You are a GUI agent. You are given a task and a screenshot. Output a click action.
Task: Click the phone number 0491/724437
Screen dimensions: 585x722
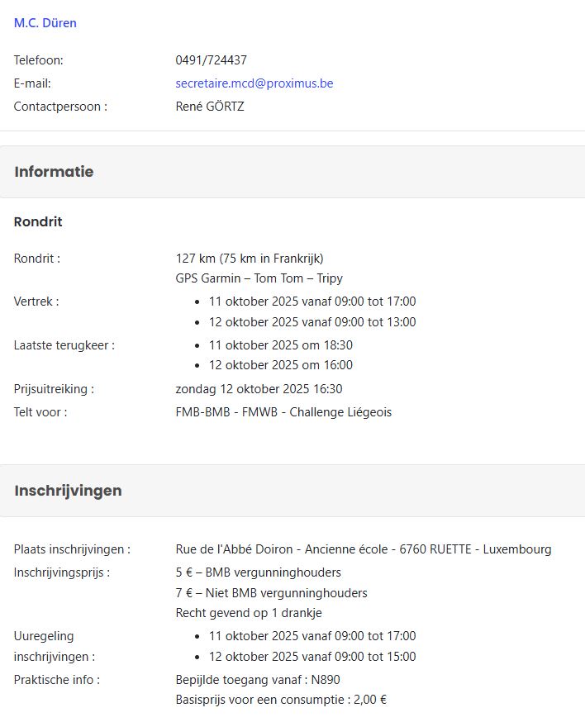212,60
